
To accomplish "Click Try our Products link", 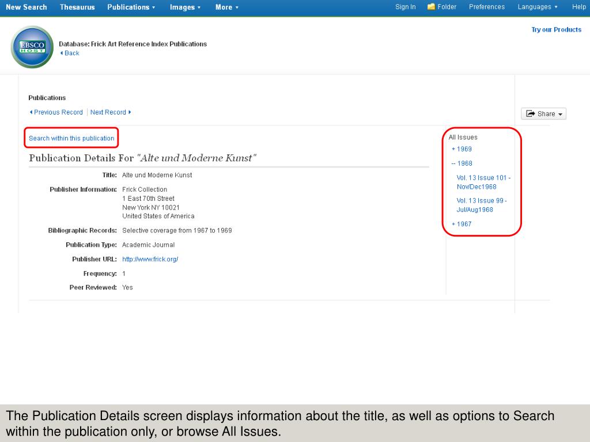I will click(x=556, y=30).
